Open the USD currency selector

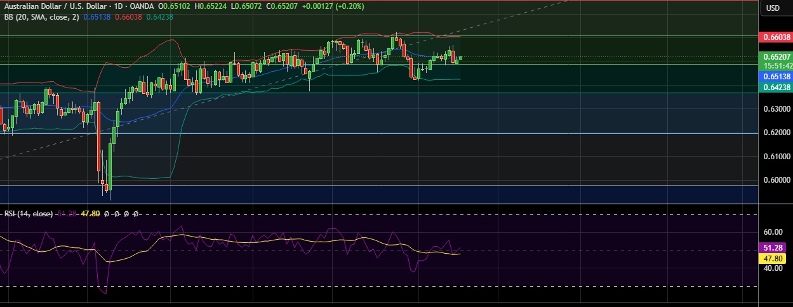click(773, 8)
